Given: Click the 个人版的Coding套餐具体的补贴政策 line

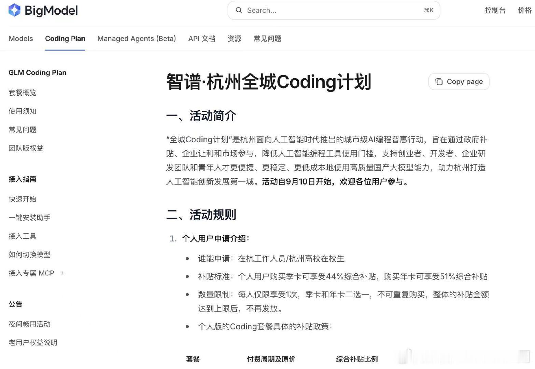Looking at the screenshot, I should (265, 326).
